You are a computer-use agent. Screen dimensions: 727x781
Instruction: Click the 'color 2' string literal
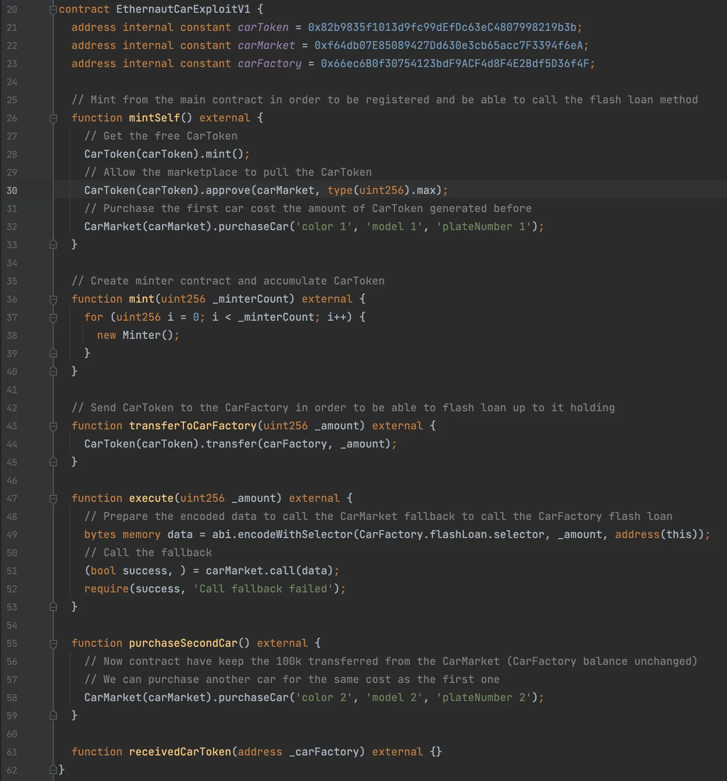(324, 697)
